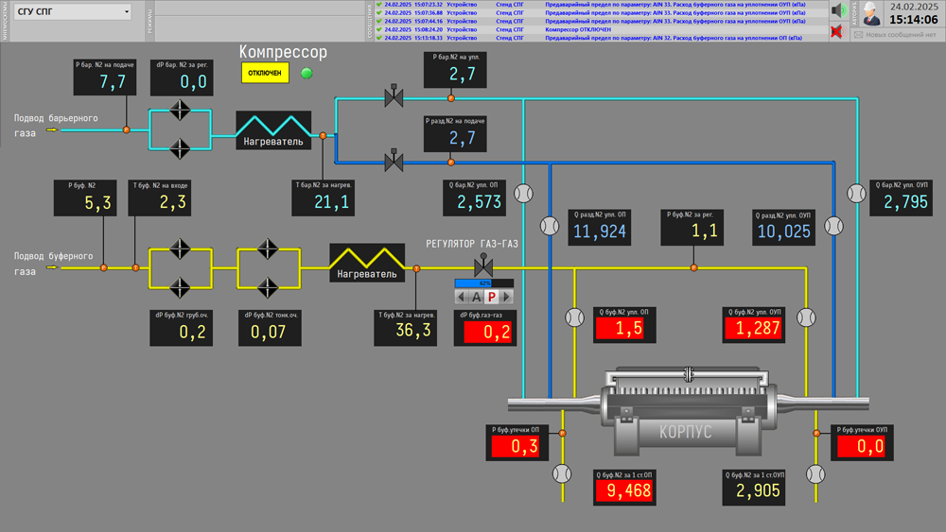Click the barrier gas Нагреватель heater
The image size is (946, 532).
(273, 130)
